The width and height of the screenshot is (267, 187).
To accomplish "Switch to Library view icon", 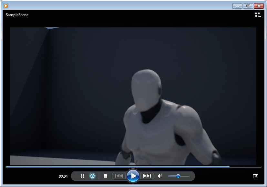I will (x=258, y=15).
